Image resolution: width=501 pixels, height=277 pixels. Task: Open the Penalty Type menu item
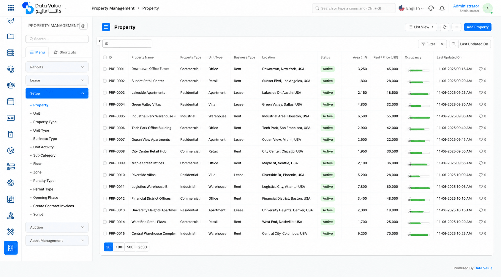tap(44, 181)
